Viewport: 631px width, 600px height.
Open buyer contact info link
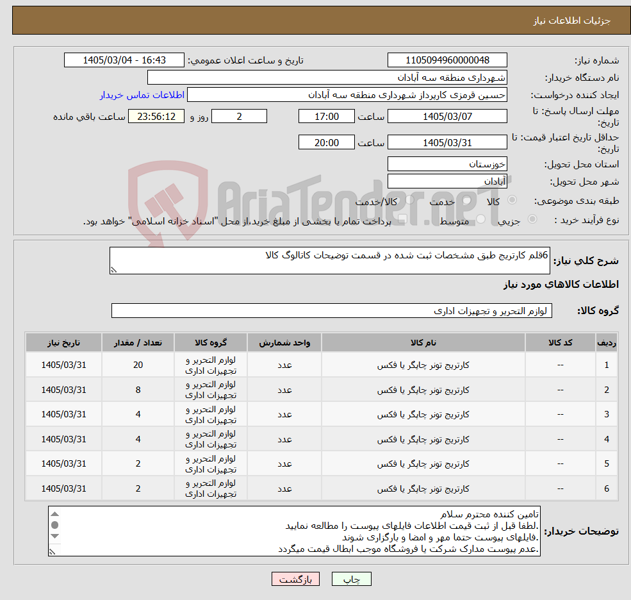(x=142, y=95)
